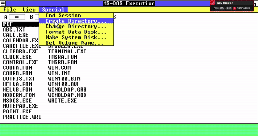Image resolution: width=258 pixels, height=136 pixels.
Task: Select the WIN.COM file
Action: pos(59,68)
